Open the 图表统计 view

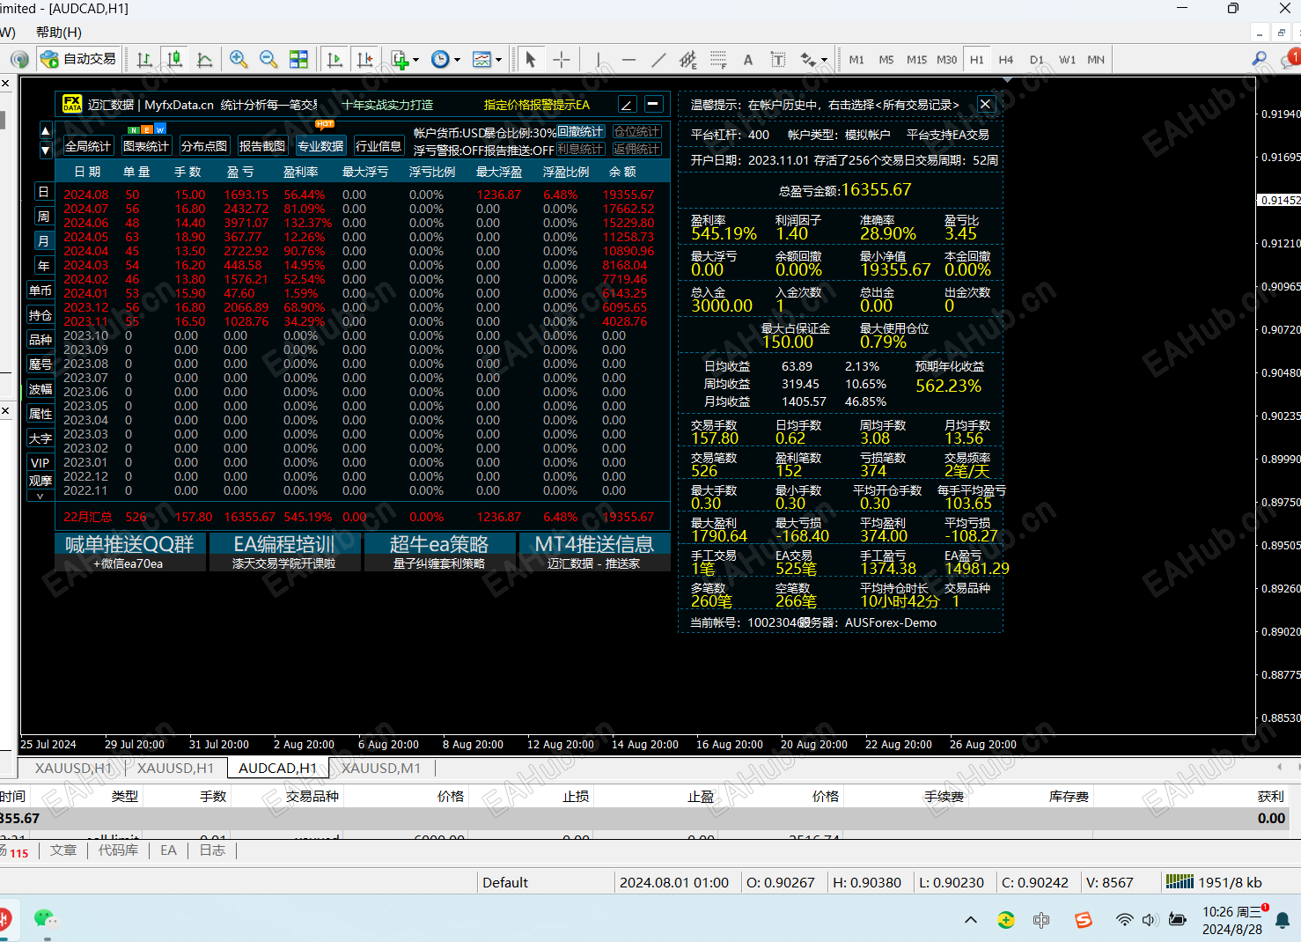tap(146, 146)
